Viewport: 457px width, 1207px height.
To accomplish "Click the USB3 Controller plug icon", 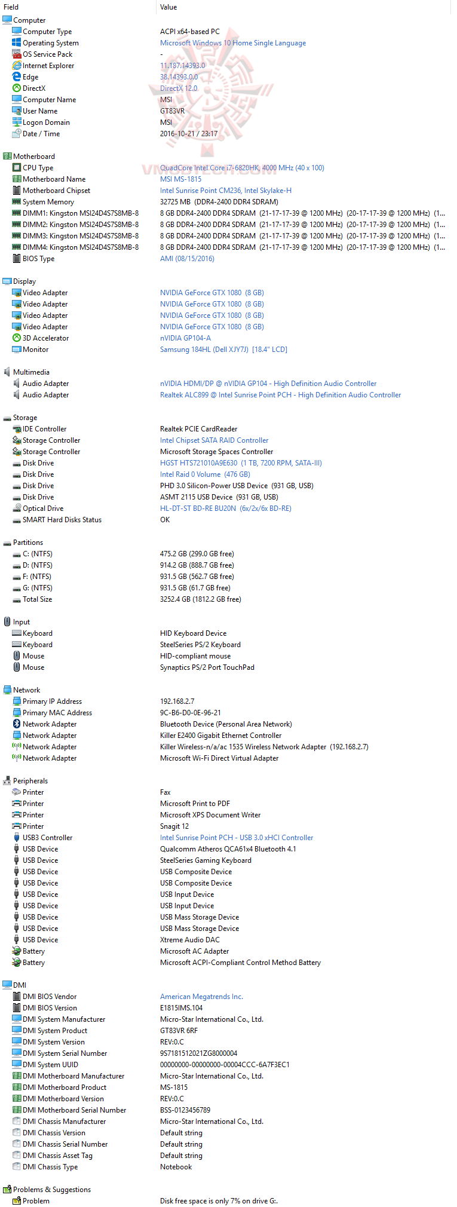I will [x=17, y=837].
